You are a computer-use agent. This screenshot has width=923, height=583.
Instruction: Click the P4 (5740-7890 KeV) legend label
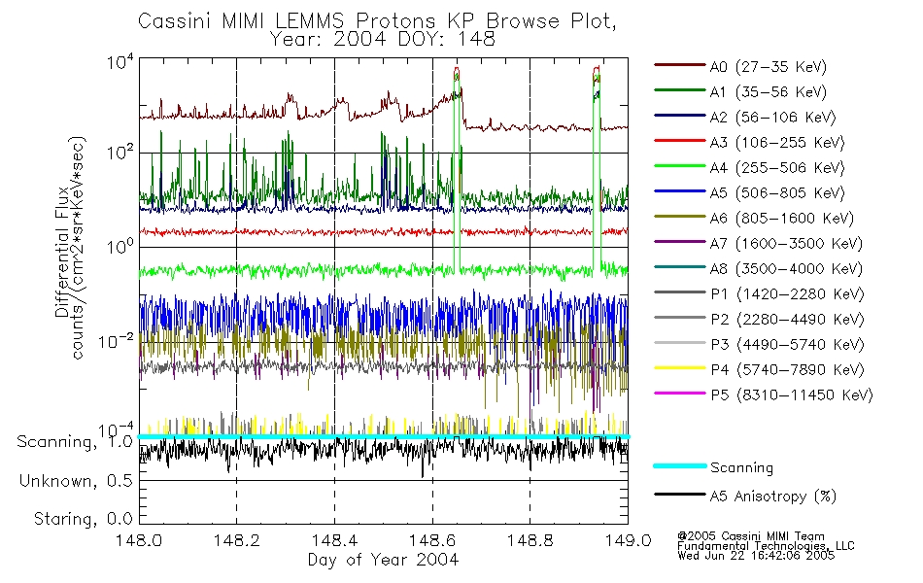(787, 370)
